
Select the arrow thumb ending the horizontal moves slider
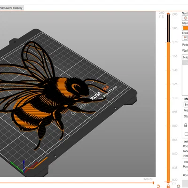tap(153, 183)
